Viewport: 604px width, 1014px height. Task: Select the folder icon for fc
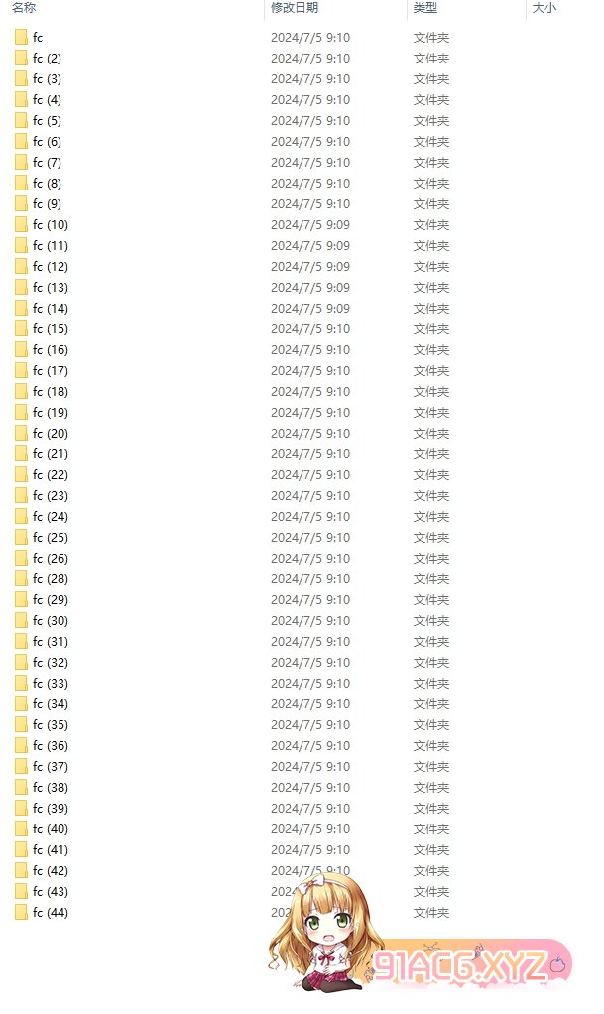tap(22, 38)
